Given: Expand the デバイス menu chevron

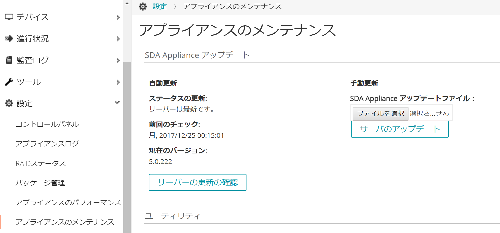Looking at the screenshot, I should 118,17.
